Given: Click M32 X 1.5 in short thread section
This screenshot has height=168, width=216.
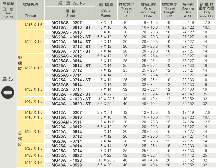Looking at the screenshot, I should tap(34, 89).
